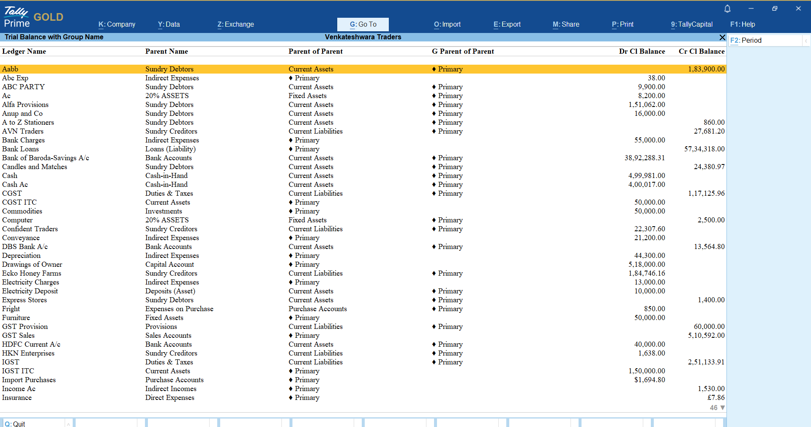Screen dimensions: 811x427
Task: Open the E: Export menu
Action: tap(507, 25)
